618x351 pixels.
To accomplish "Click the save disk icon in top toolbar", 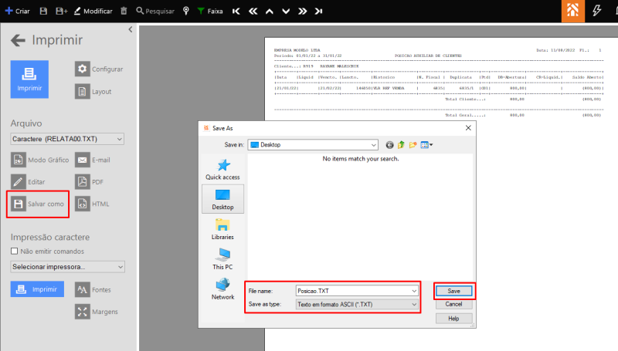I will click(x=43, y=11).
